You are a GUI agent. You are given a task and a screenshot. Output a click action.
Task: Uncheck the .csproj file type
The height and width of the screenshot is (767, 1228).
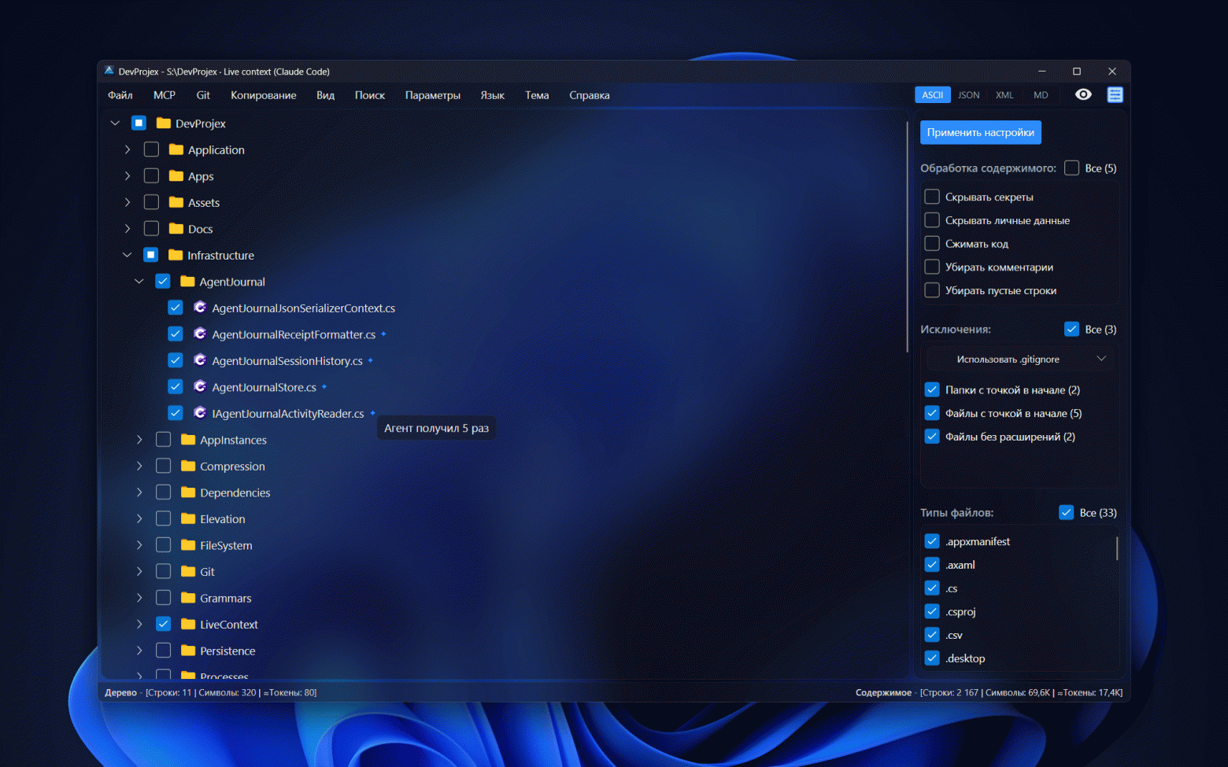coord(932,611)
